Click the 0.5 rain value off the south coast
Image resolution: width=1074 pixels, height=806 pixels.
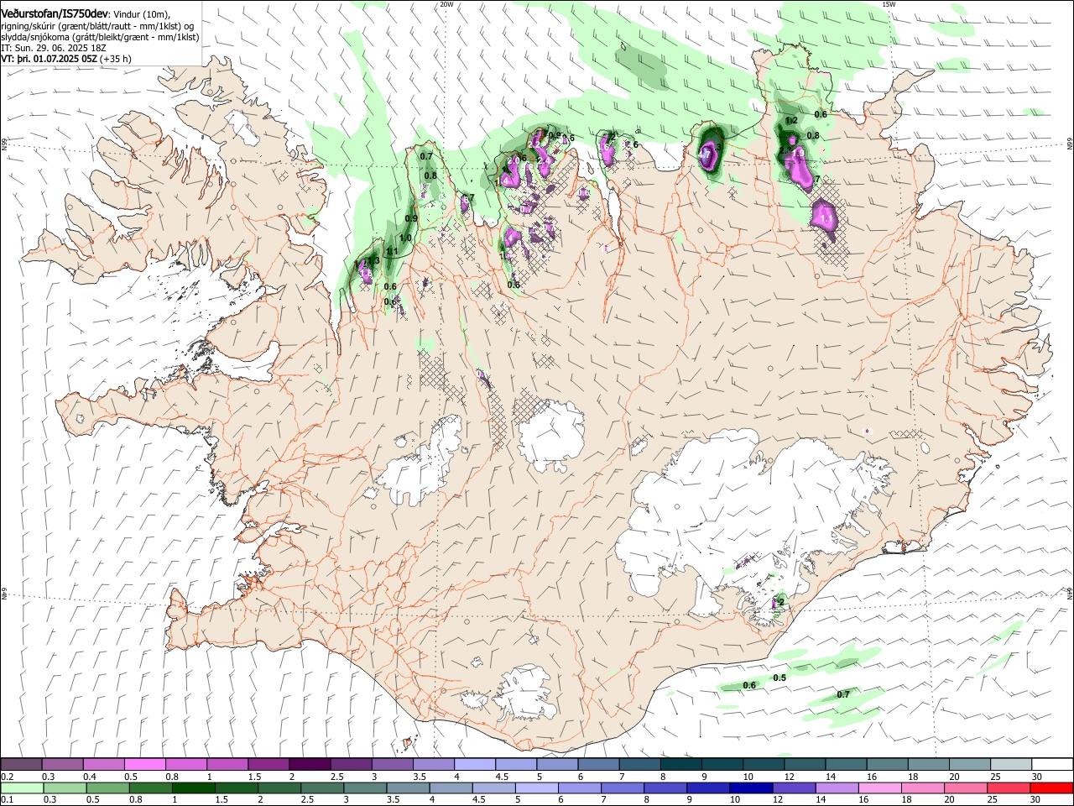tap(779, 678)
